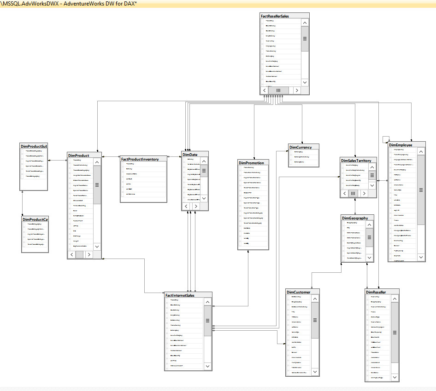Click the vertical scroll thumb in DimReseller
436x391 pixels.
[395, 333]
